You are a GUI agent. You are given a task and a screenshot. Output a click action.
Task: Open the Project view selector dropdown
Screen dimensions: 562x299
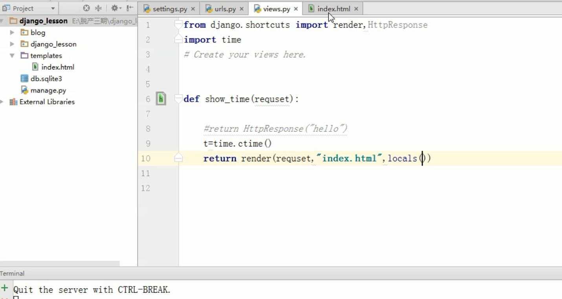(53, 8)
